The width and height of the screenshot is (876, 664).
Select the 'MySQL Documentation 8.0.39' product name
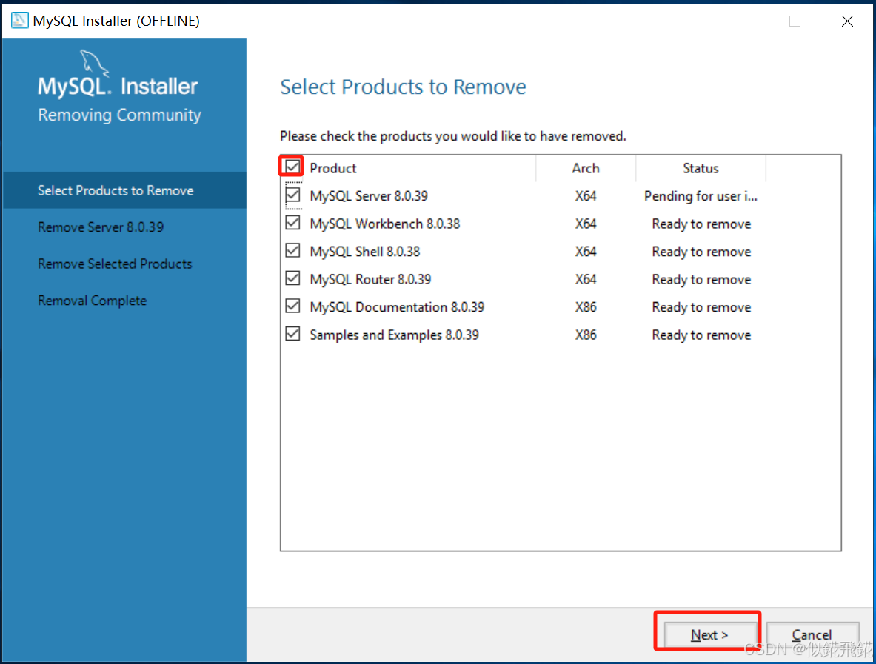397,307
